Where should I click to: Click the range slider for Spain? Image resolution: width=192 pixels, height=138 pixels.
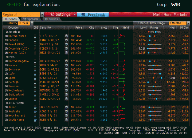[x=155, y=78]
